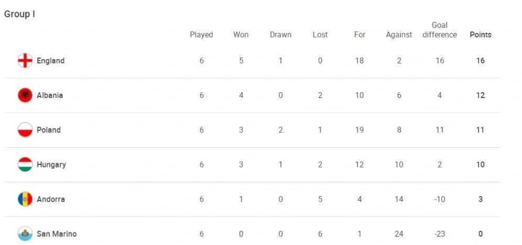Click the England flag icon
The width and height of the screenshot is (522, 245).
click(25, 61)
